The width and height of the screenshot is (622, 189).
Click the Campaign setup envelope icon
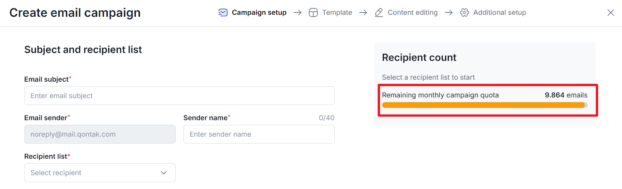[223, 12]
